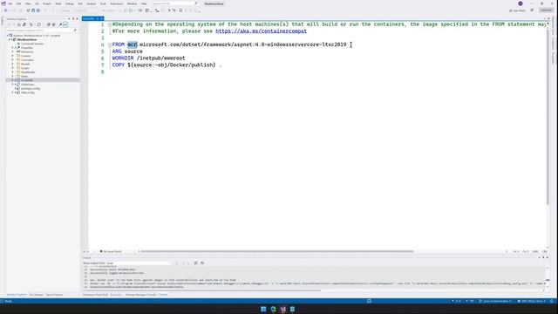Switch to the Package Manager Console tab
The width and height of the screenshot is (558, 314).
click(140, 295)
